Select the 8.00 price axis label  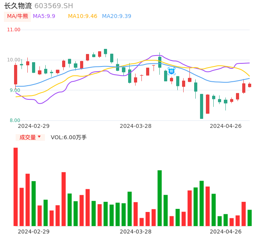tap(15, 120)
